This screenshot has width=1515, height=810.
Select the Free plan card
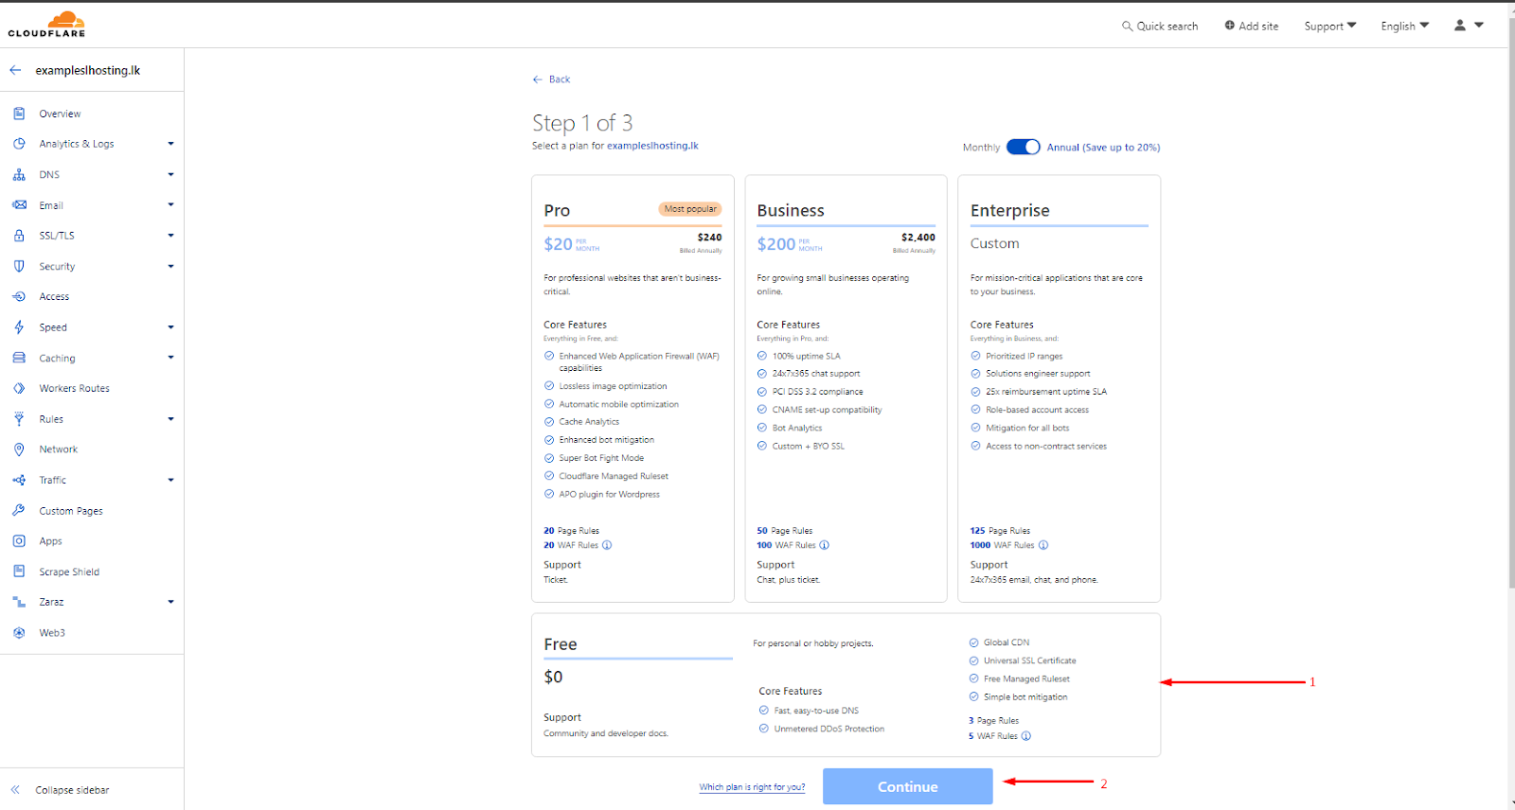846,685
